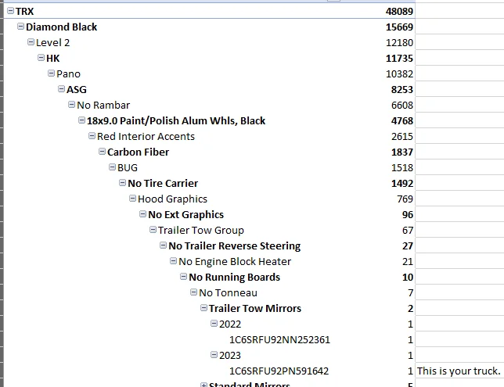Select the ASG count 8253
The width and height of the screenshot is (504, 387).
pos(401,89)
